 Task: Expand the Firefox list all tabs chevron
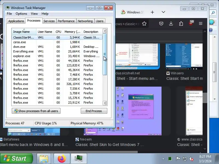click(x=163, y=12)
